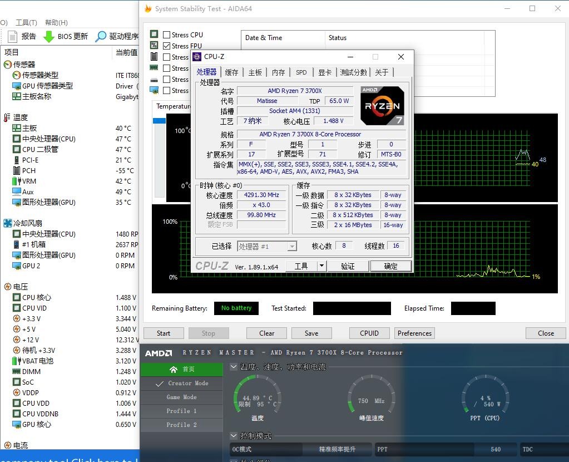Screen dimensions: 569x462
Task: Open the 处理器 #1 selection dropdown in CPU-Z
Action: [x=267, y=246]
